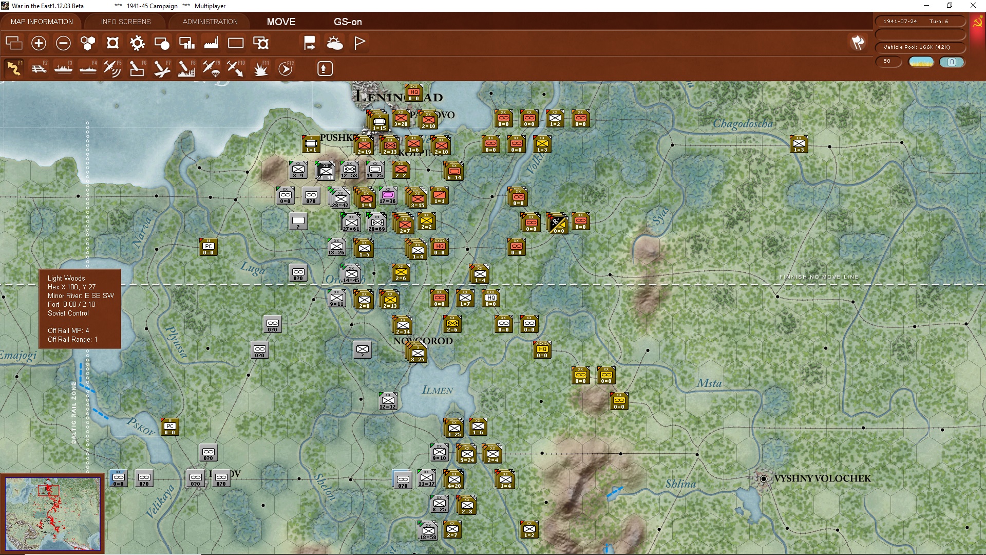Viewport: 986px width, 555px height.
Task: Select Bomb unit mode (F6) icon
Action: point(137,68)
